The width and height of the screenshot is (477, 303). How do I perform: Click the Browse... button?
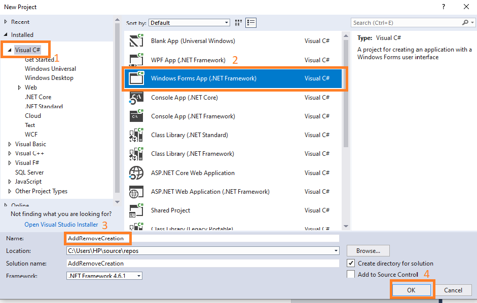368,251
